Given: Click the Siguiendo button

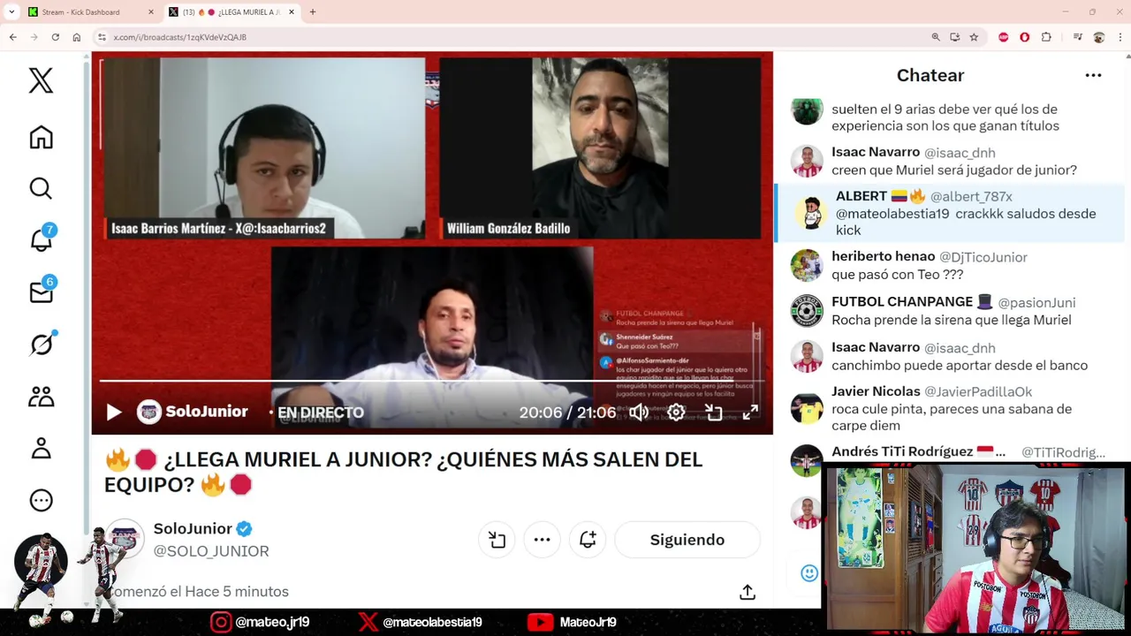Looking at the screenshot, I should [x=687, y=540].
